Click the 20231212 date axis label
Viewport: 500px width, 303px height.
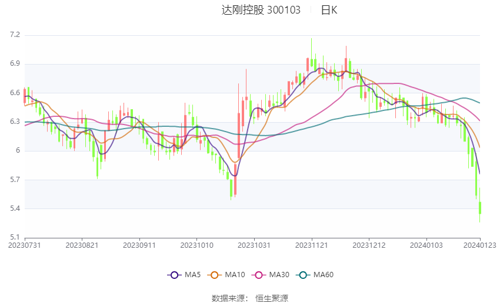pos(369,245)
